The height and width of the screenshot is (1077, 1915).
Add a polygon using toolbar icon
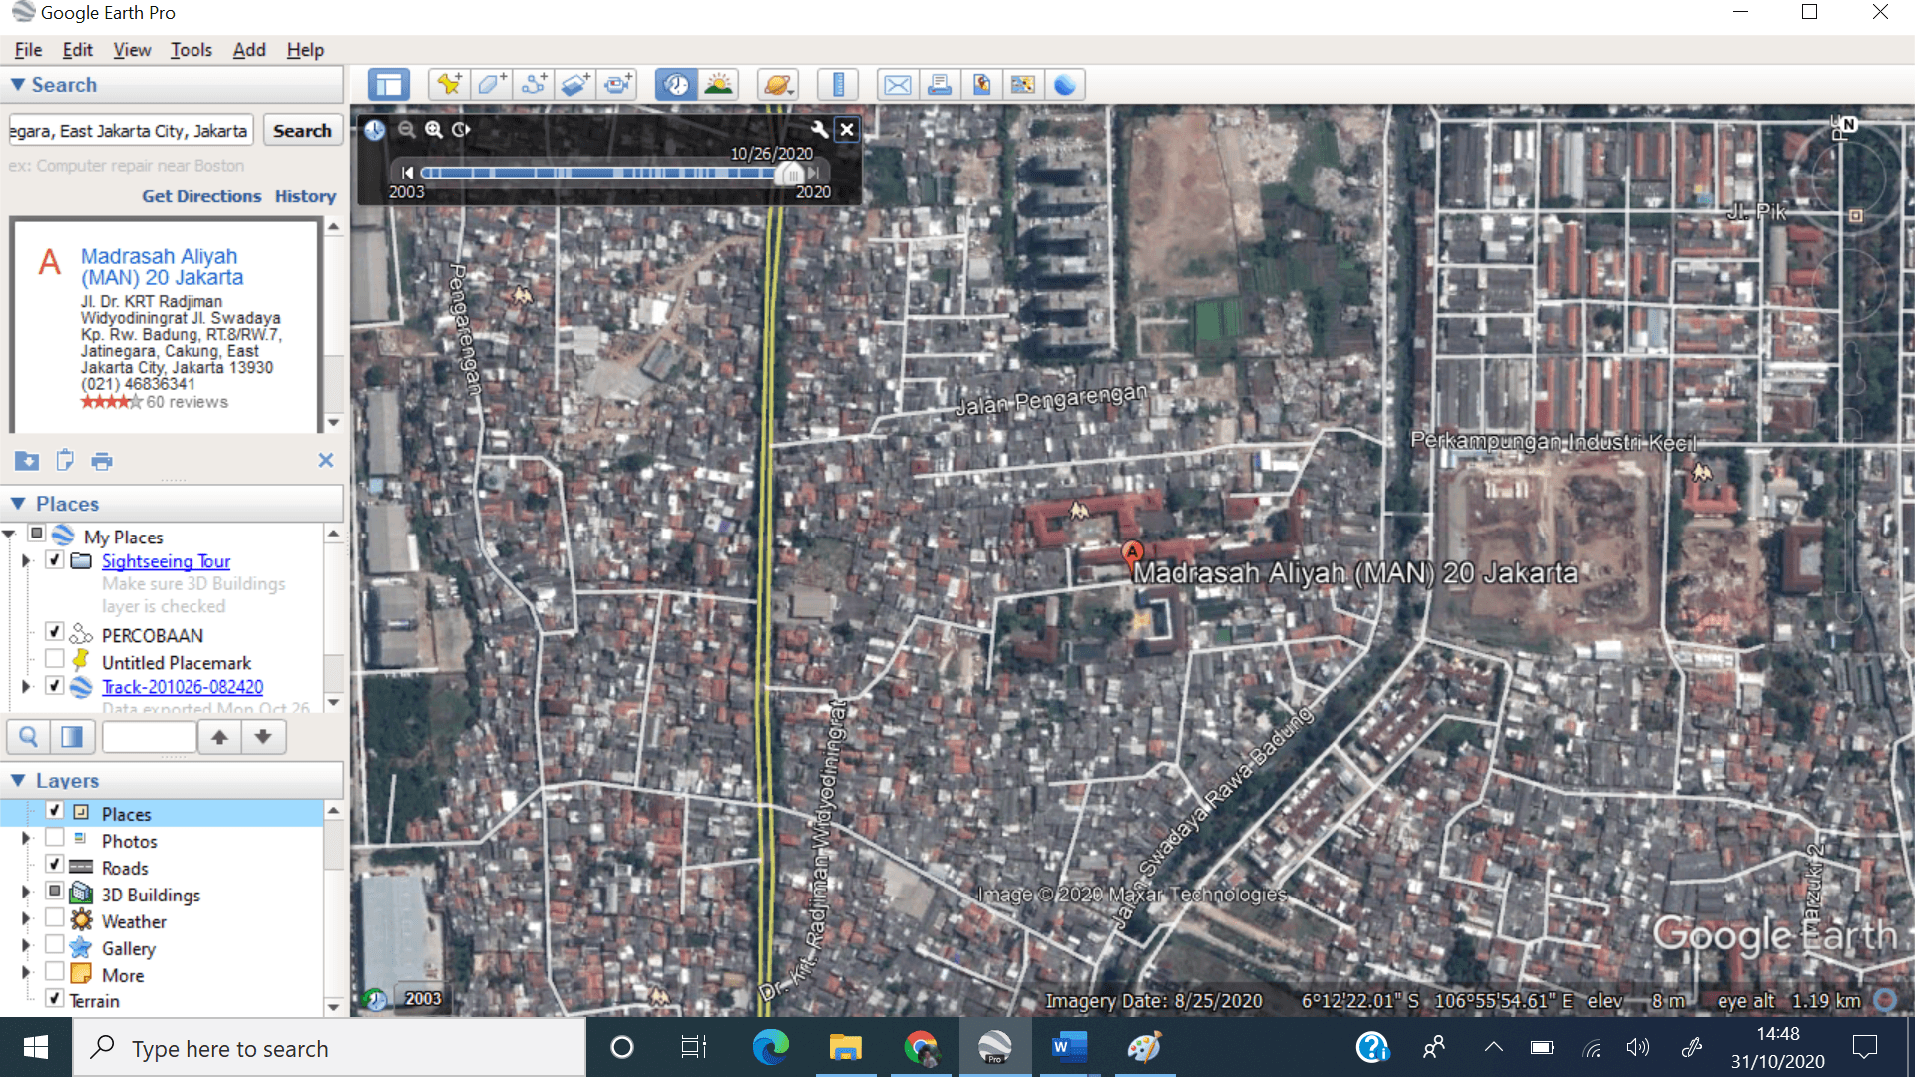point(491,85)
